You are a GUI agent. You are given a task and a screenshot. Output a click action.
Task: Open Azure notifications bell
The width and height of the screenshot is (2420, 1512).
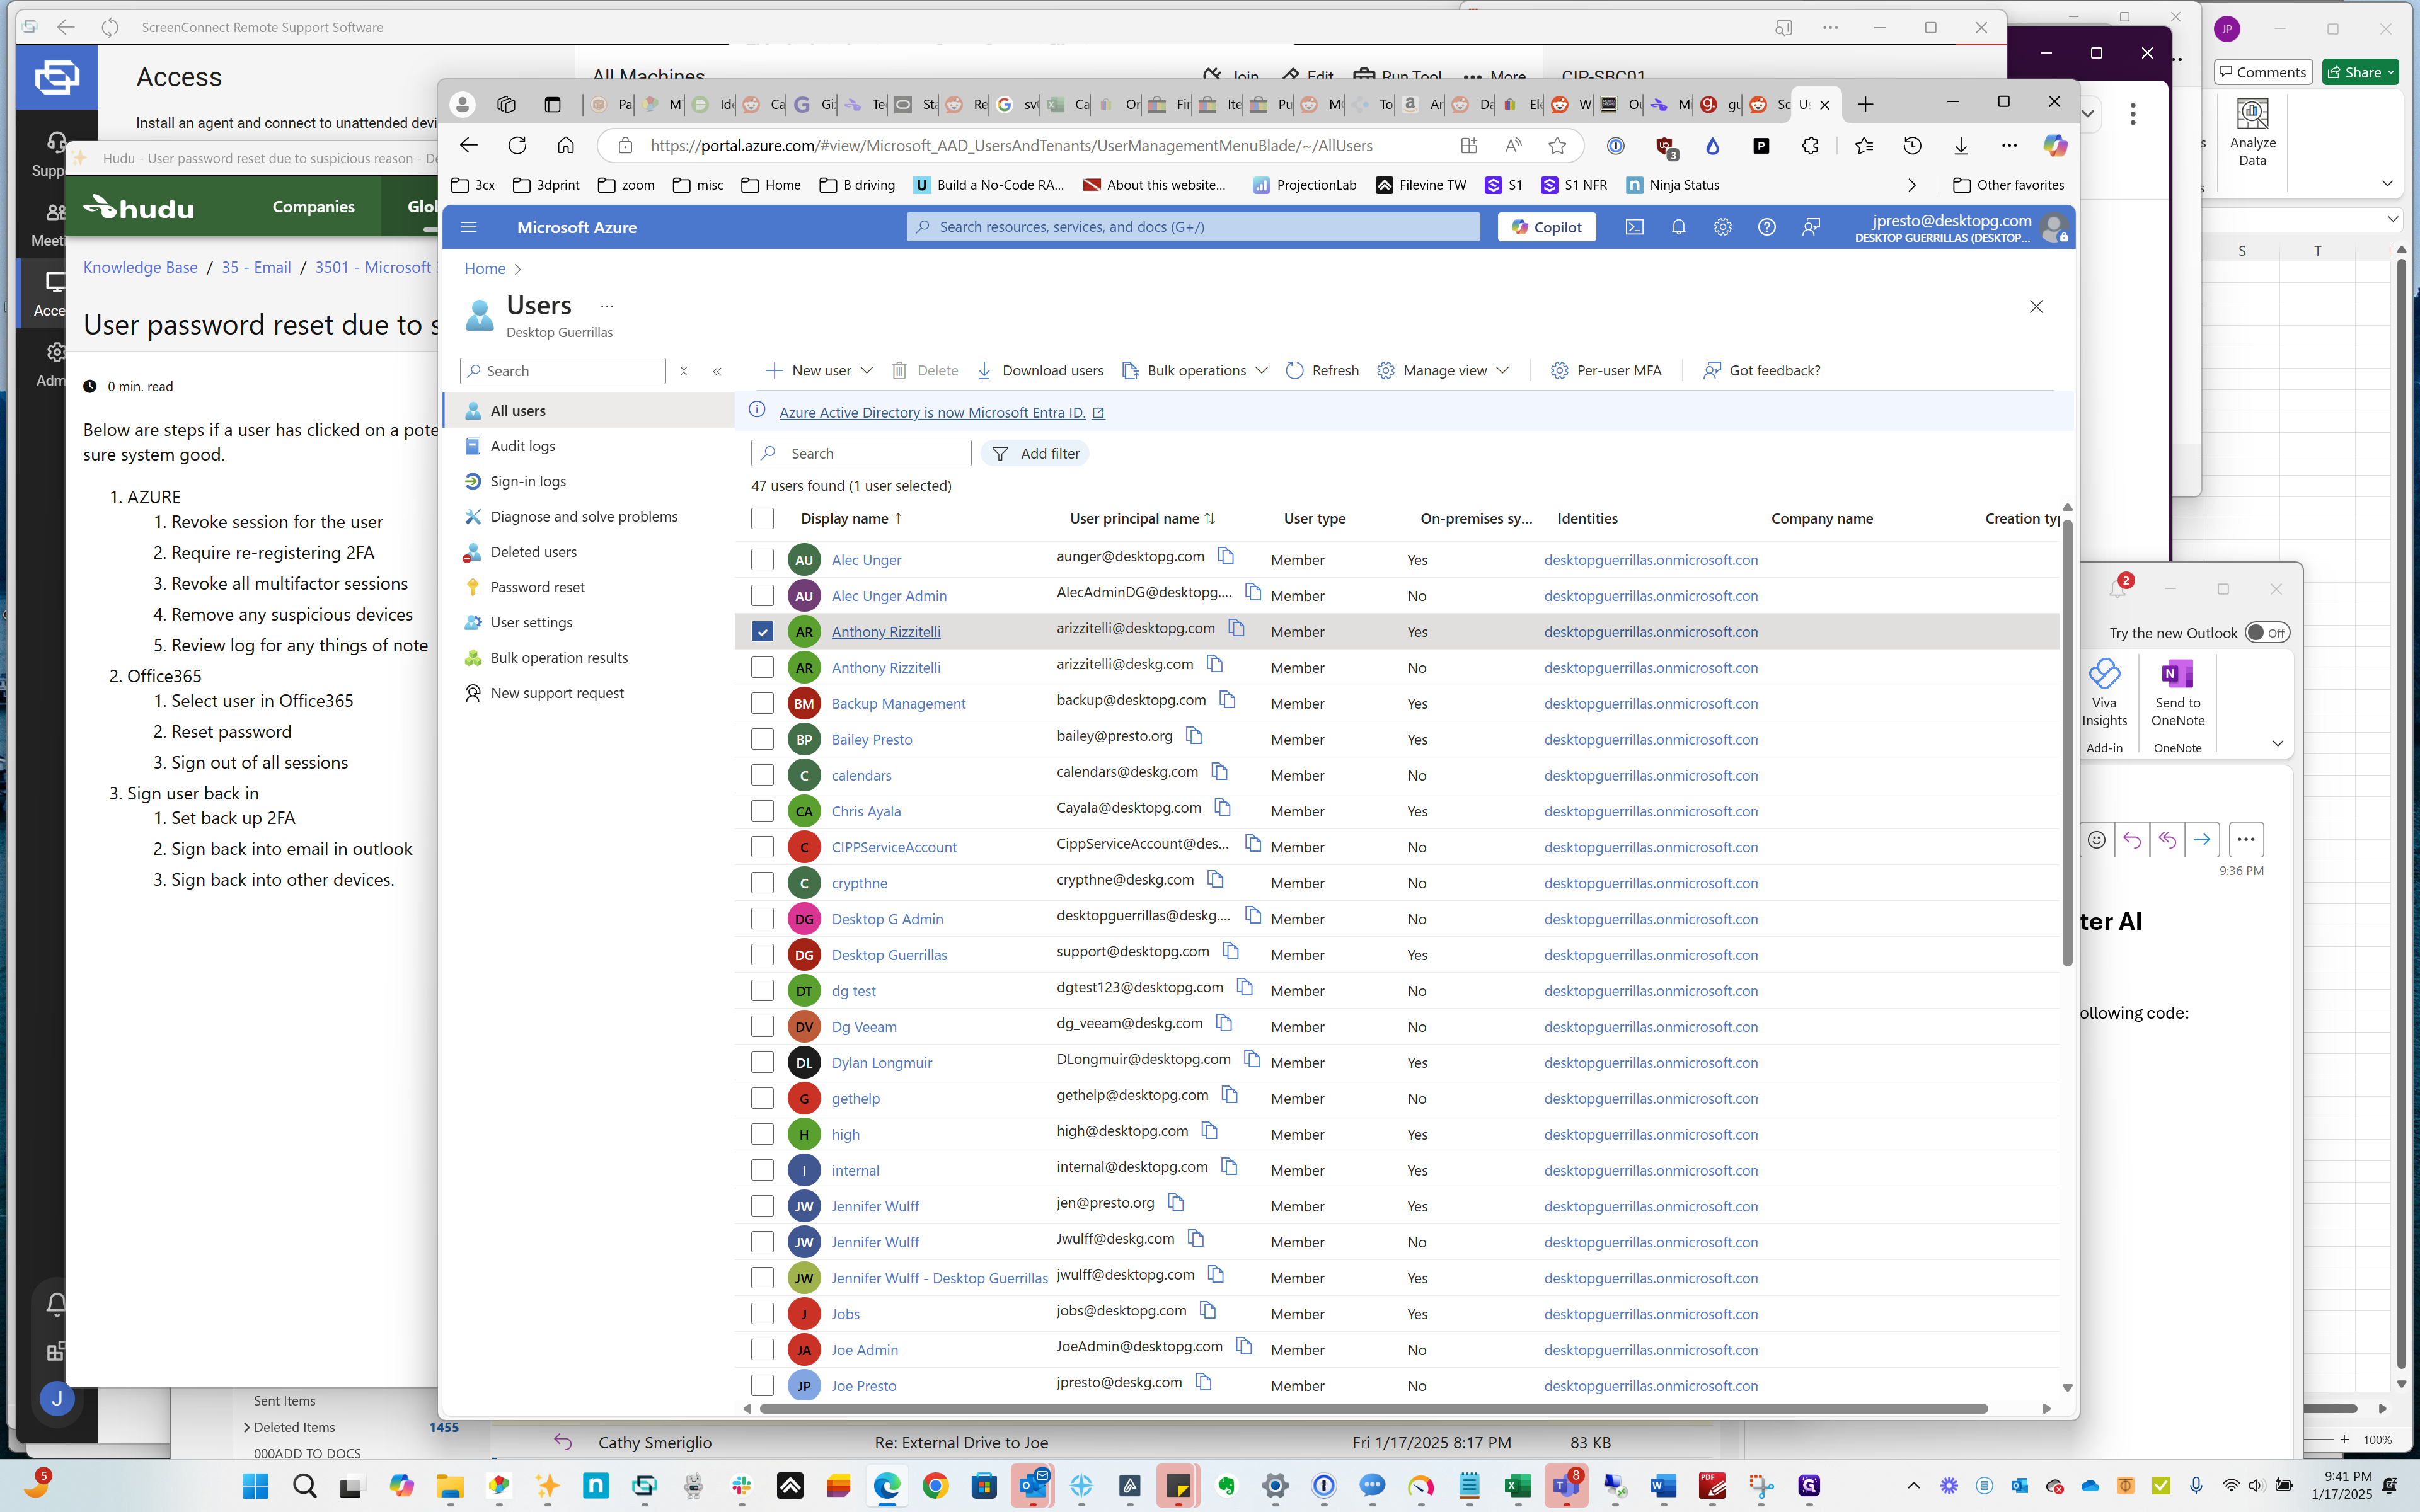(x=1678, y=227)
